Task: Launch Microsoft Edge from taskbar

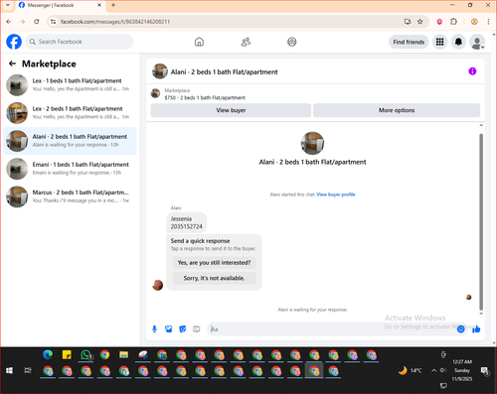Action: click(48, 354)
